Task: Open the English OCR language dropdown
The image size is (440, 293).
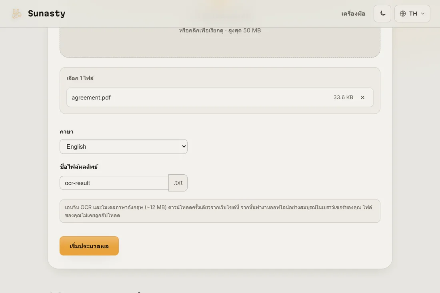Action: click(124, 146)
